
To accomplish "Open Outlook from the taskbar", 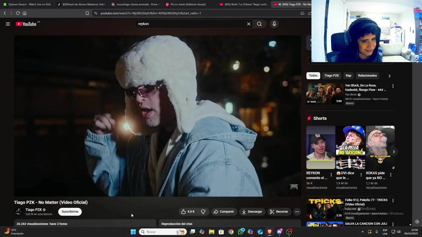I will (260, 232).
